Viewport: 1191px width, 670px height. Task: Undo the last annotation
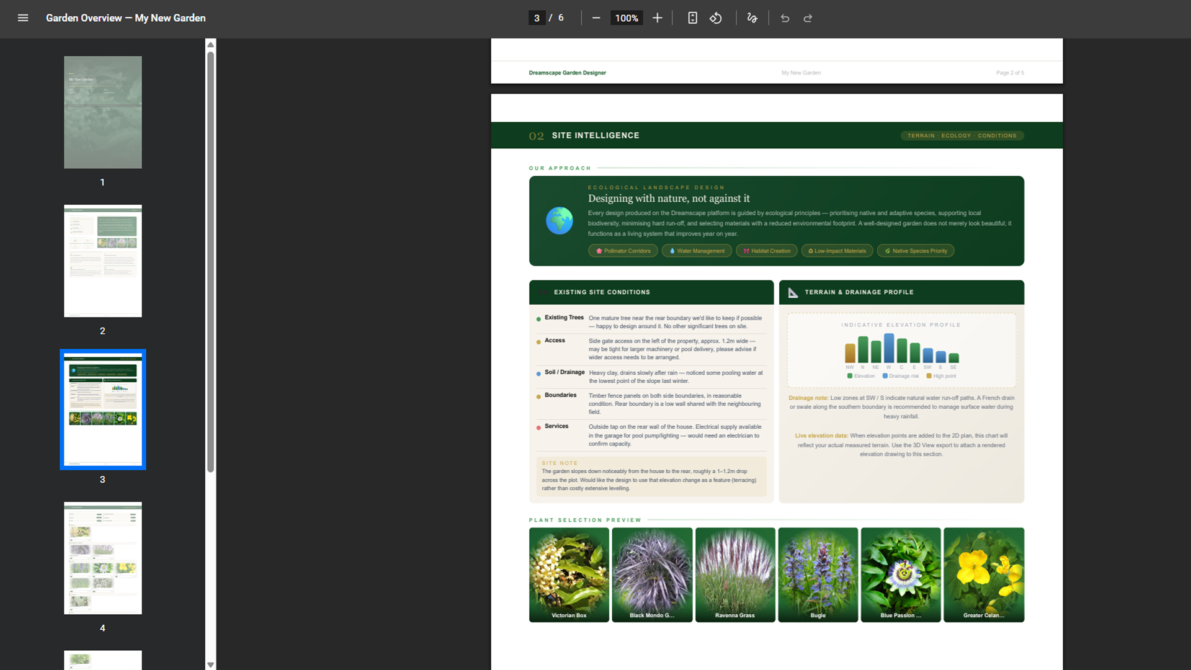pyautogui.click(x=785, y=18)
